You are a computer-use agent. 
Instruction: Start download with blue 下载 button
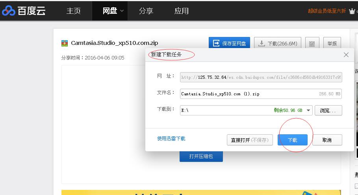[x=293, y=140]
